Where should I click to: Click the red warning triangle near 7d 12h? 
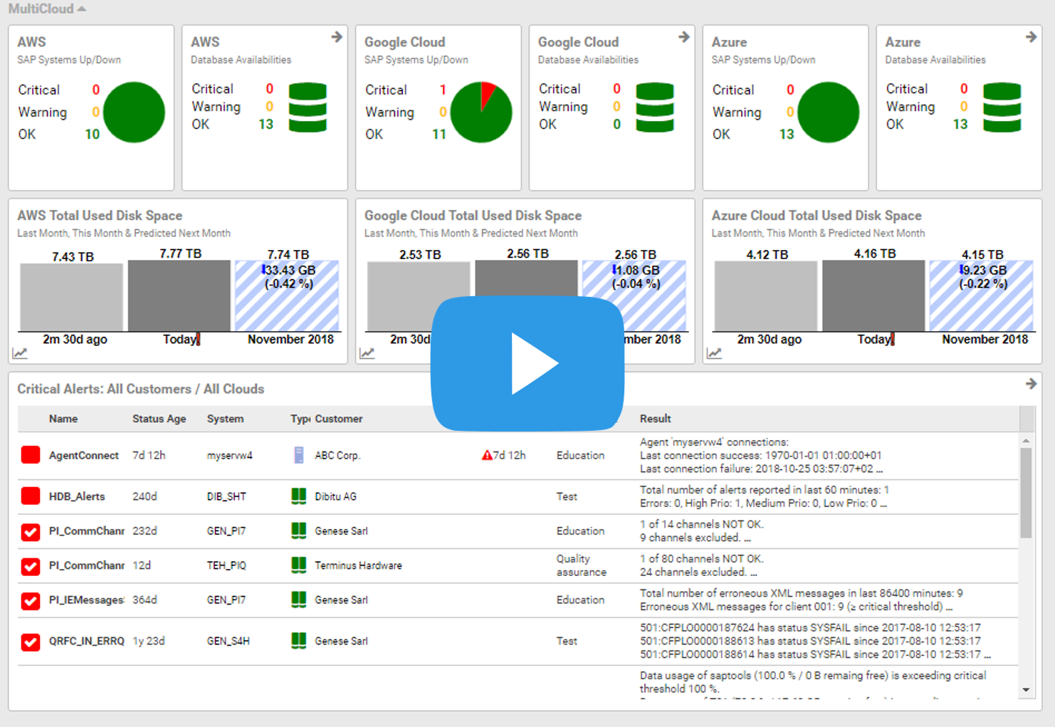(487, 454)
